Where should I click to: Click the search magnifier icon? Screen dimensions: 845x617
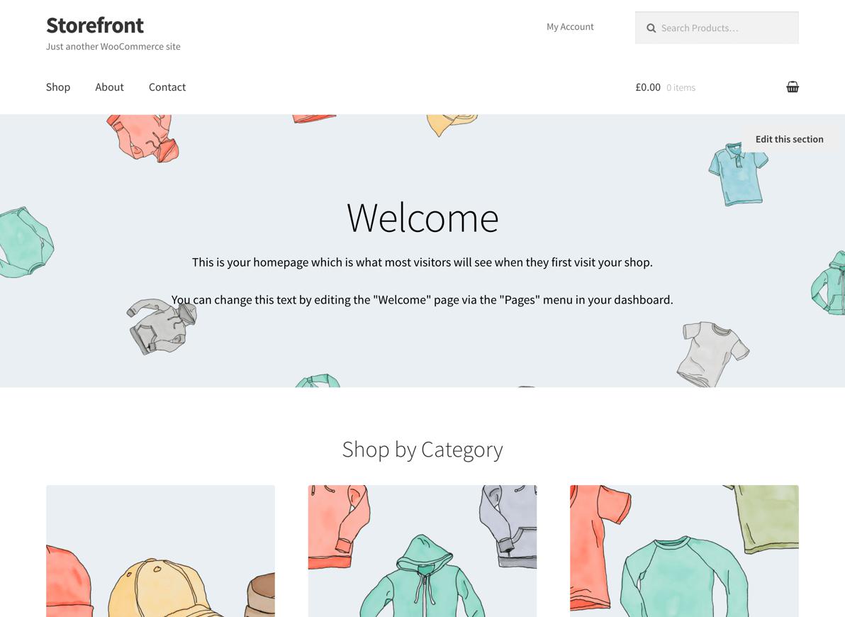651,28
